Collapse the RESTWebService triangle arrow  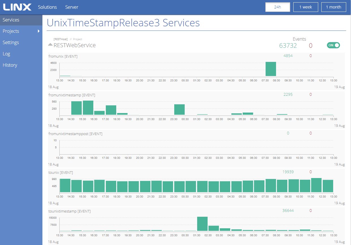point(50,45)
